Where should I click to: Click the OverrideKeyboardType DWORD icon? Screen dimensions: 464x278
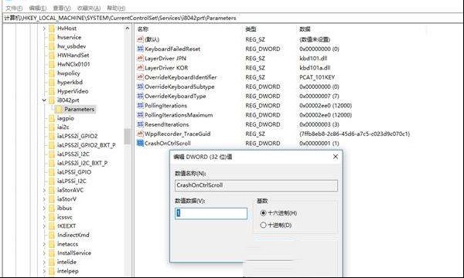tap(140, 96)
